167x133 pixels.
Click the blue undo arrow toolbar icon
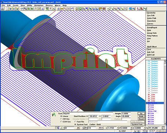(72, 9)
